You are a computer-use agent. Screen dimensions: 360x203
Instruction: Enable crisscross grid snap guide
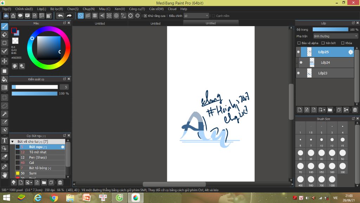[x=95, y=16]
